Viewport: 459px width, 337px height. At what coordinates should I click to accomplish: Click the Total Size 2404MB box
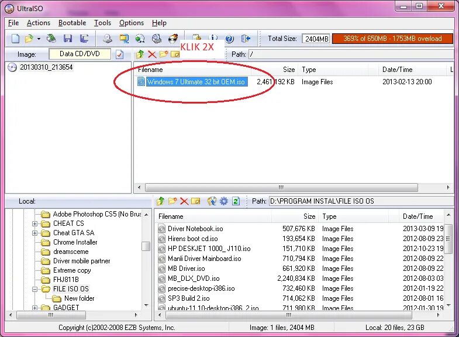click(316, 39)
